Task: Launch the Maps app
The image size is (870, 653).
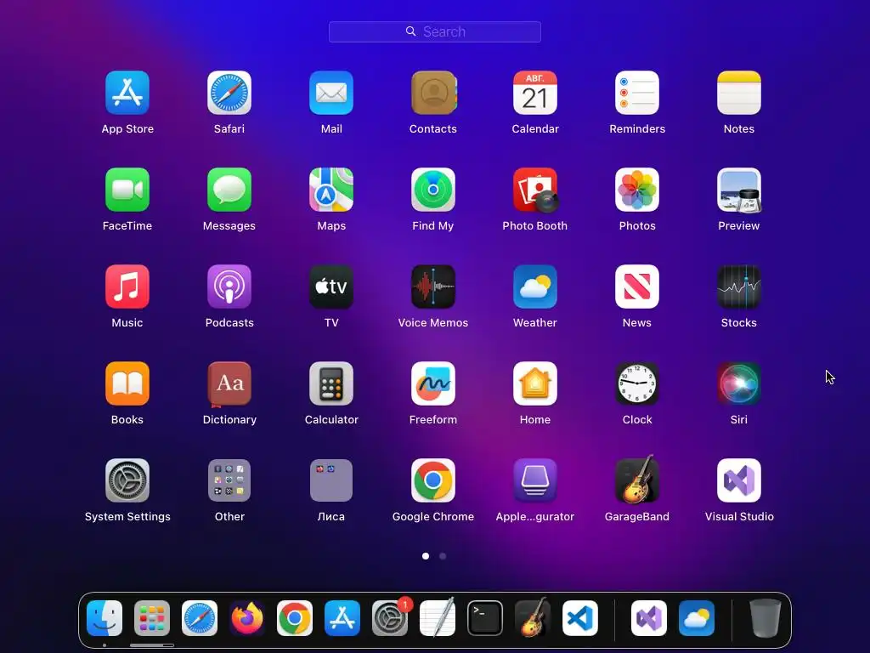Action: pos(331,190)
